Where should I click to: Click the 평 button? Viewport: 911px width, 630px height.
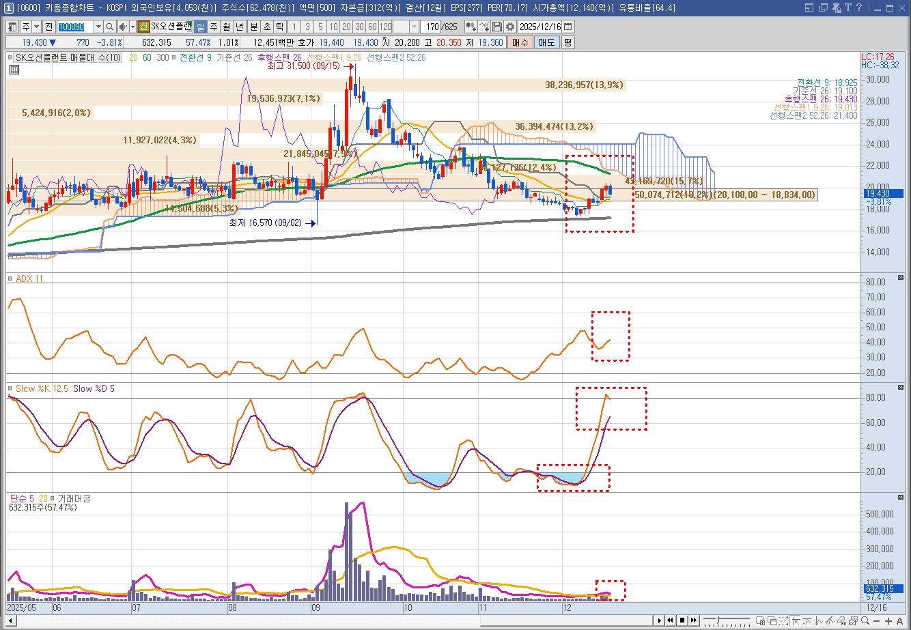point(568,42)
